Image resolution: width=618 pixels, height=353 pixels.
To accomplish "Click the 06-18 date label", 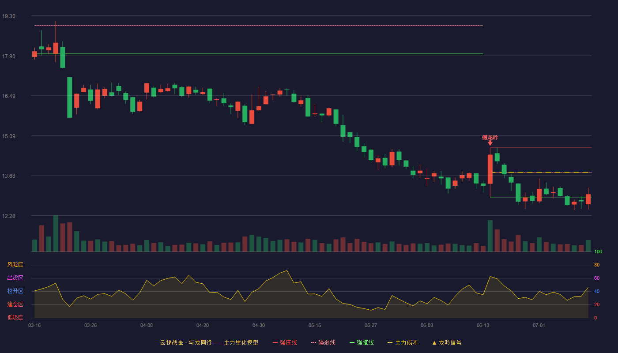I will click(x=483, y=325).
